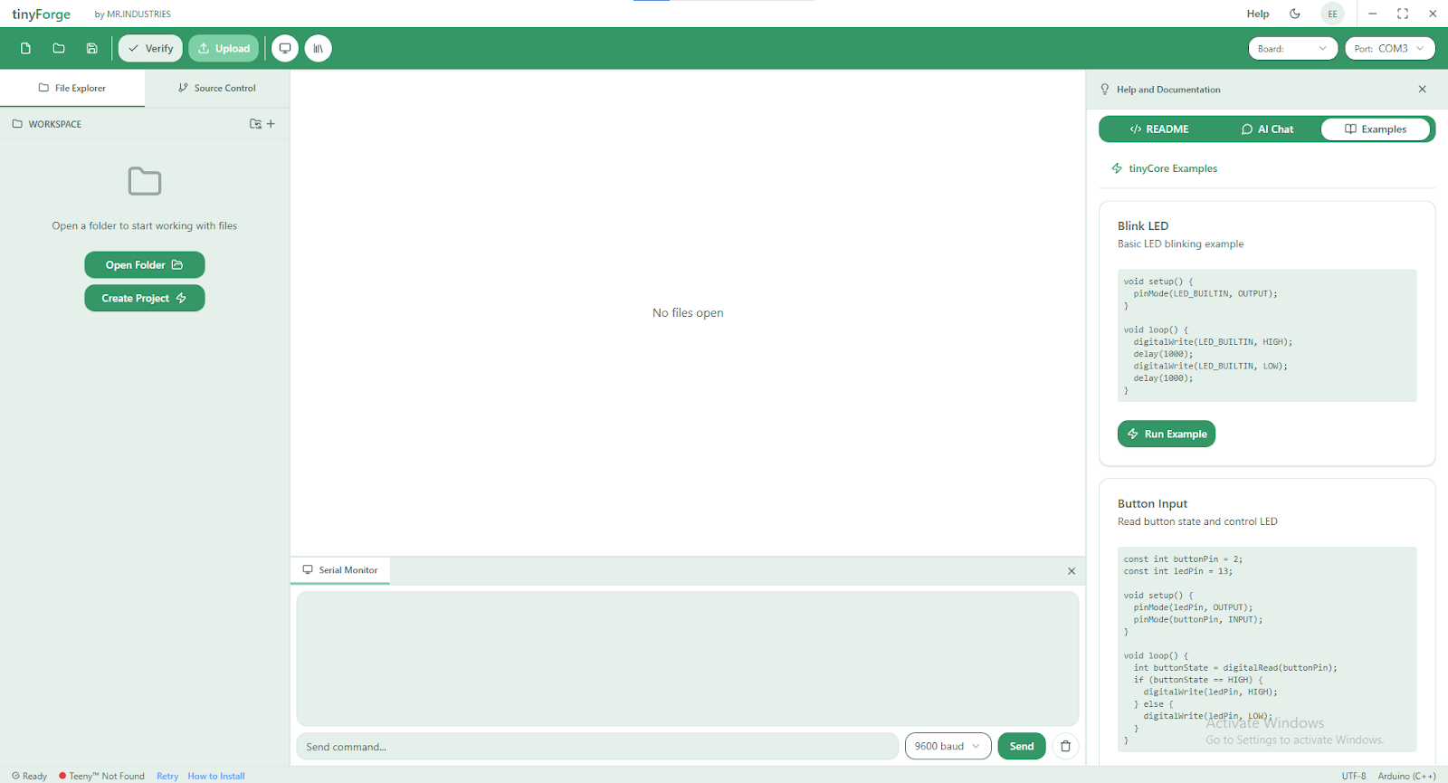Viewport: 1448px width, 783px height.
Task: Toggle dark mode moon icon
Action: (1295, 14)
